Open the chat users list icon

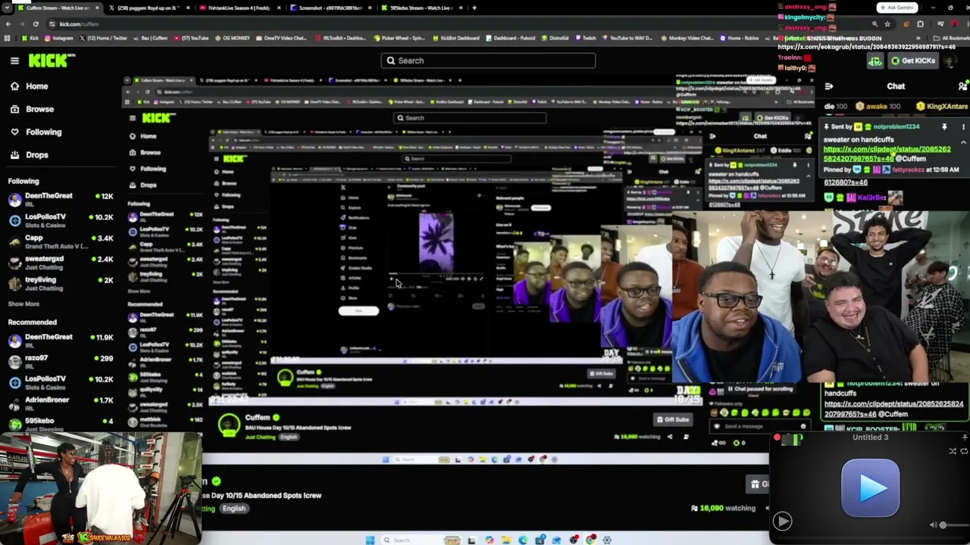tap(963, 87)
